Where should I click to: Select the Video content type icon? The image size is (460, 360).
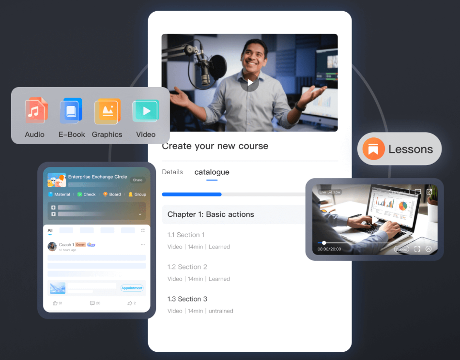coord(145,111)
